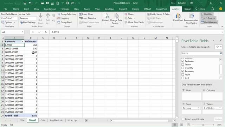Switch to the BuyTheBook sheet tab
This screenshot has width=225, height=127.
[56, 120]
